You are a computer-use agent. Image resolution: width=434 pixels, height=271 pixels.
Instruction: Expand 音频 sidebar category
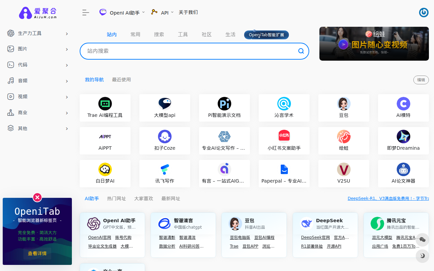point(38,81)
